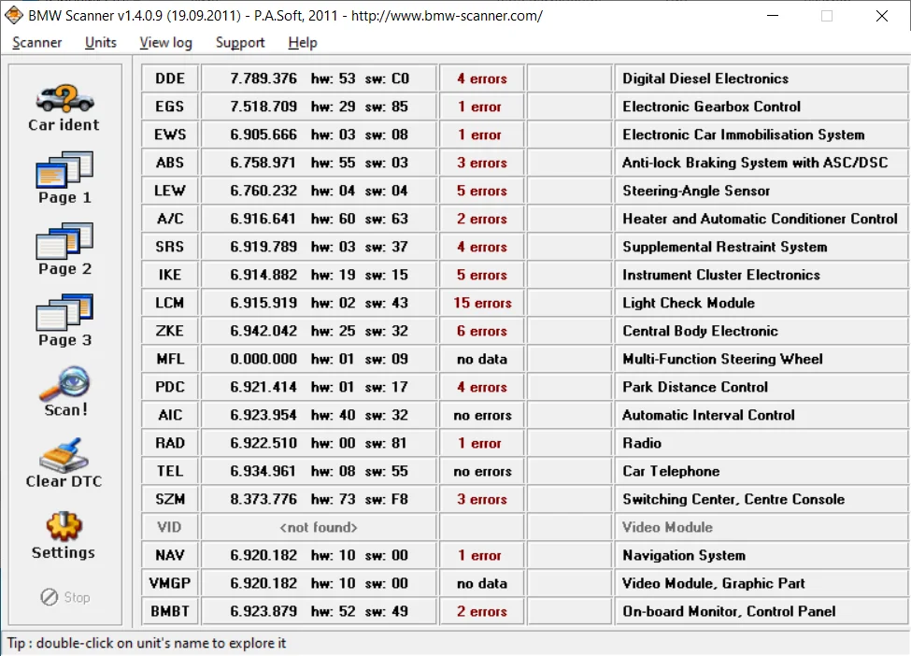Select the RAD unit button
This screenshot has width=911, height=656.
point(170,443)
